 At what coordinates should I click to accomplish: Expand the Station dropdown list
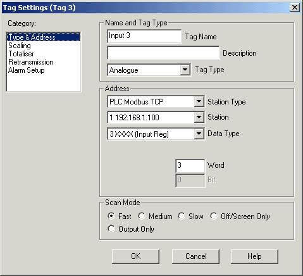199,117
